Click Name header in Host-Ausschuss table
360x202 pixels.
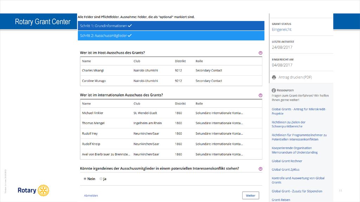(86, 61)
